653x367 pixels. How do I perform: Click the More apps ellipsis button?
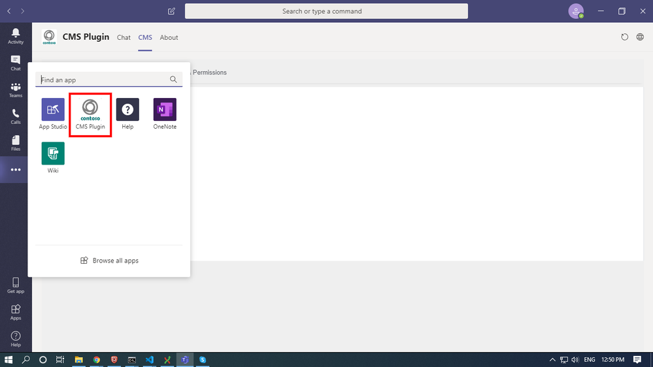click(16, 170)
